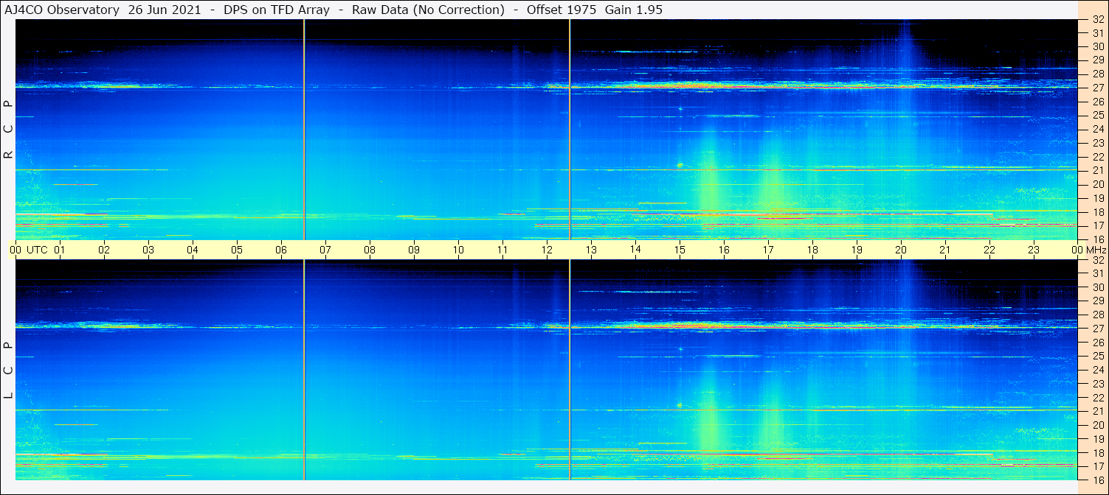Click the vertical "LCP" panel label
Screen dimensions: 1109x495
click(x=8, y=371)
